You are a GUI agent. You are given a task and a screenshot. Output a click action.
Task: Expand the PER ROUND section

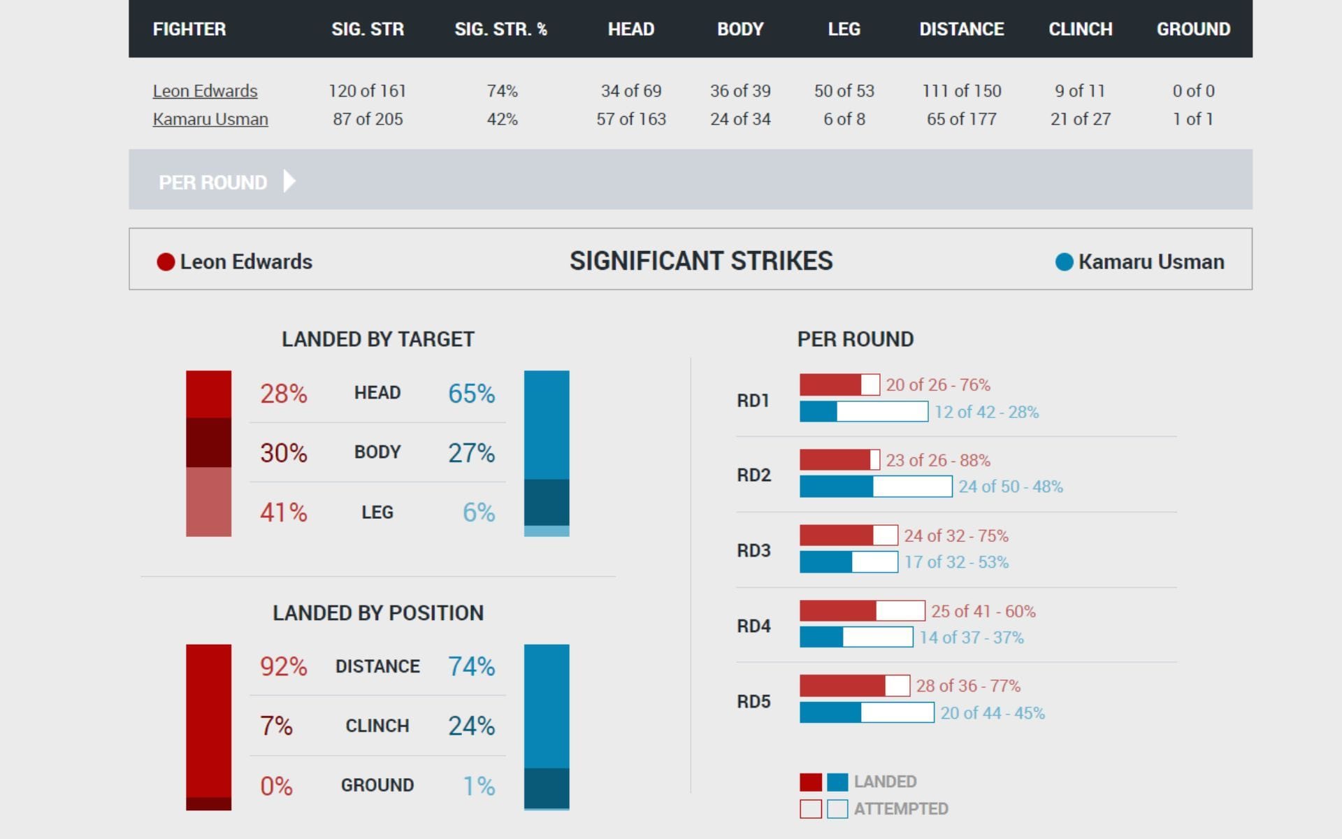point(212,181)
